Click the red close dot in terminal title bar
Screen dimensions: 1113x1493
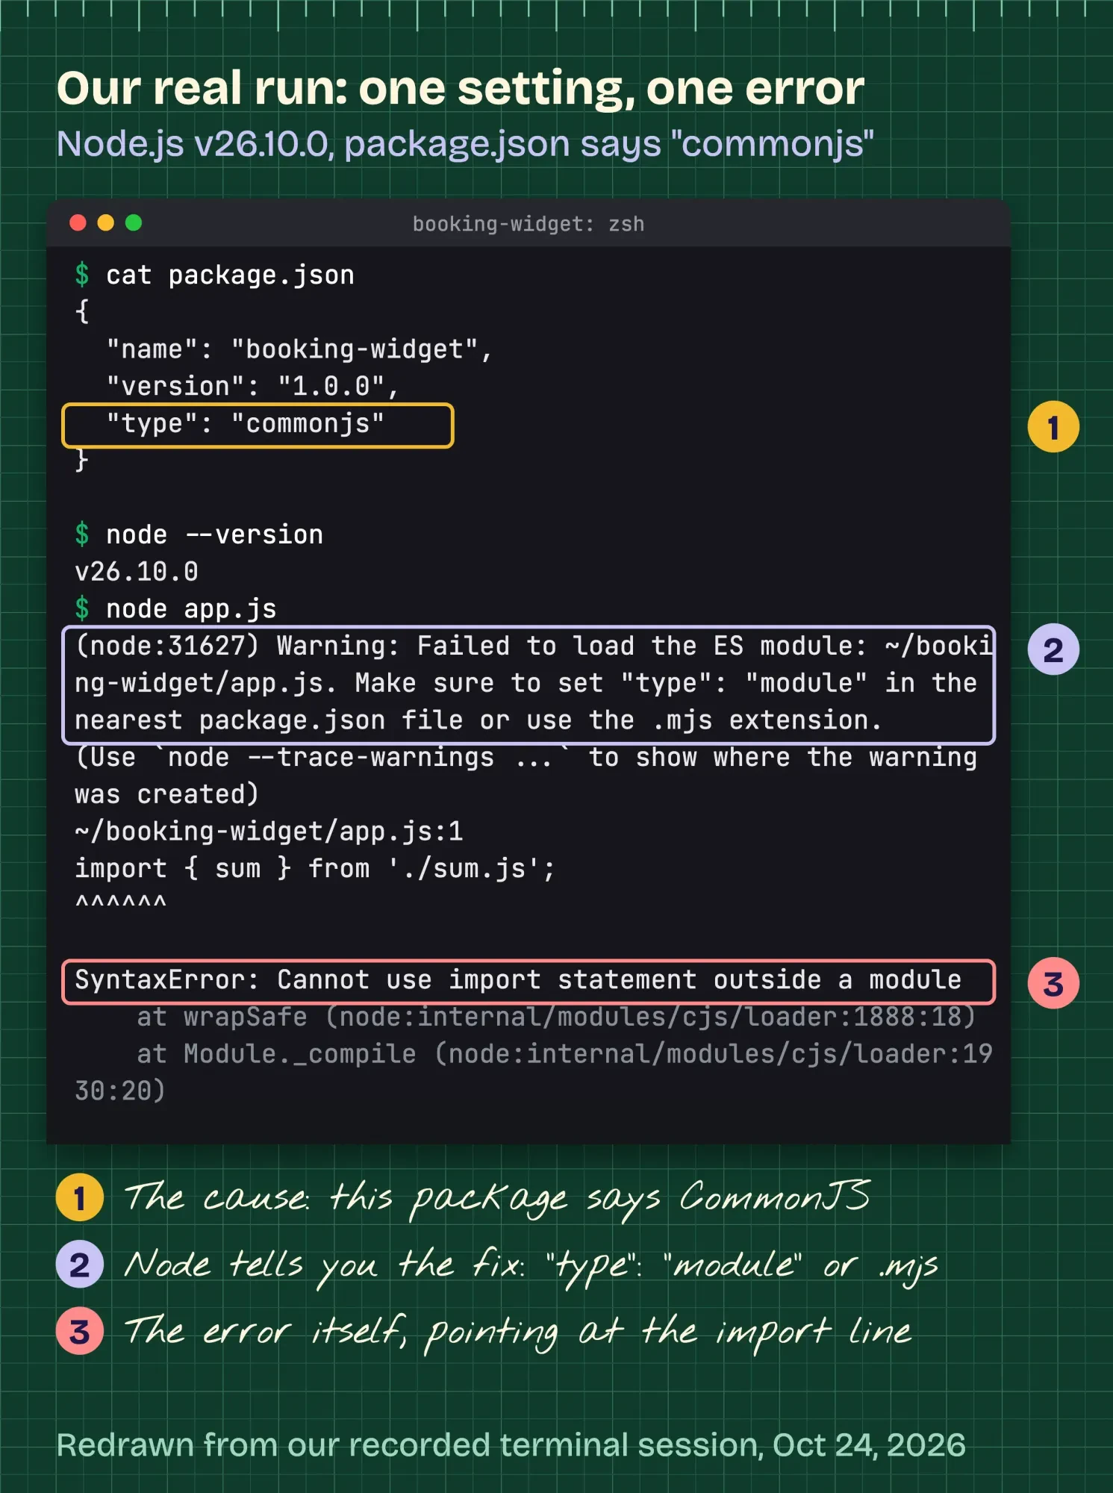point(78,223)
